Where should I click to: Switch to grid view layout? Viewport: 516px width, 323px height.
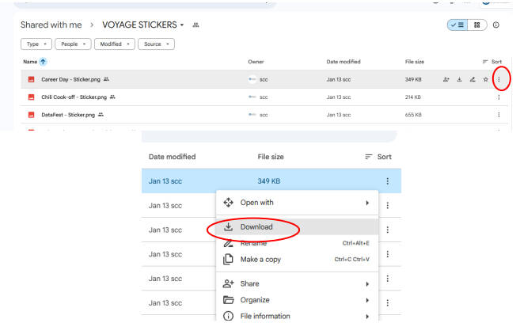pos(476,25)
